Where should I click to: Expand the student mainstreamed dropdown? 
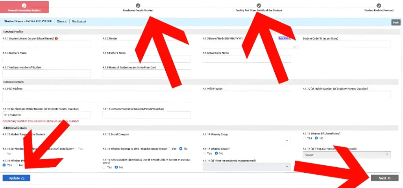coord(247,167)
